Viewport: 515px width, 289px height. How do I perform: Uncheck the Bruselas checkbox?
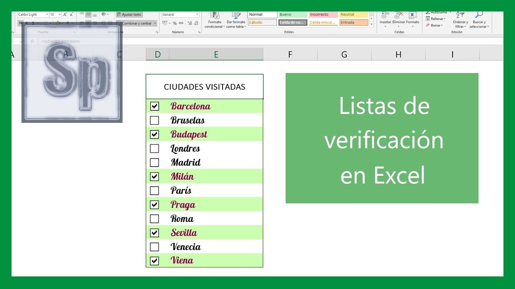coord(154,120)
